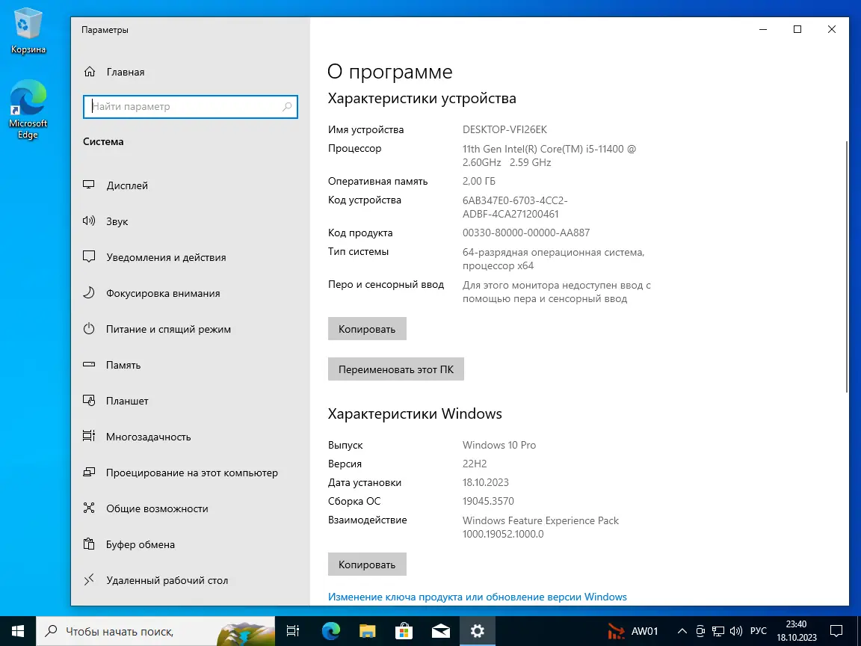This screenshot has height=646, width=861.
Task: Open Память storage settings
Action: point(112,365)
